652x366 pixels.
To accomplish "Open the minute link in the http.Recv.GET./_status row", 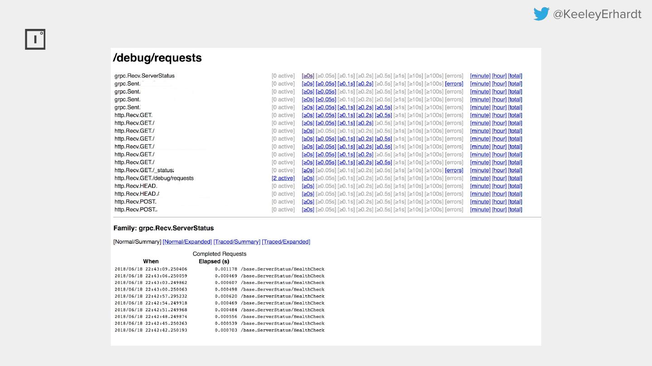I will coord(480,170).
